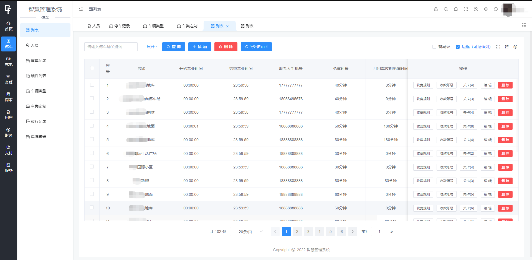Open the 车类定制 menu item in sidebar
Screen dimensions: 532x260
(x=39, y=106)
